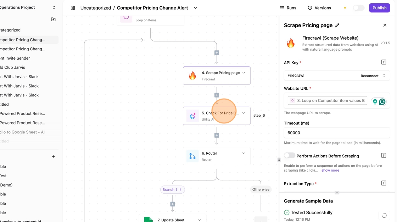
Task: Click the dynamic value icon beside API Key
Action: coord(384,62)
